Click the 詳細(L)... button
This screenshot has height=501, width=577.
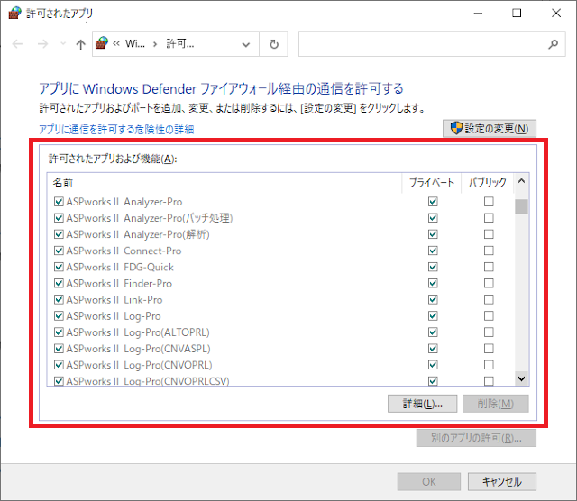423,404
